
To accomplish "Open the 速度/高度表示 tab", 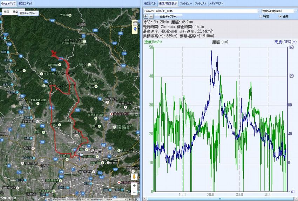I will tap(168, 3).
